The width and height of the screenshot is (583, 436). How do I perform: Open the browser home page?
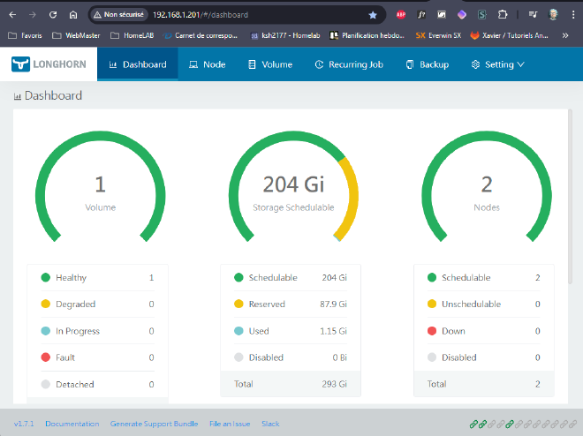click(x=73, y=15)
